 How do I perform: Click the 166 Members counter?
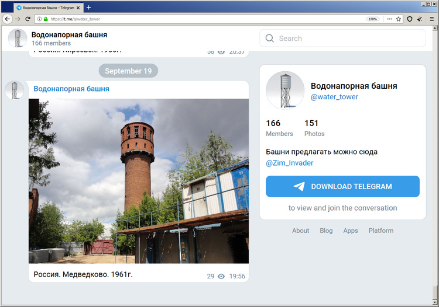[279, 128]
